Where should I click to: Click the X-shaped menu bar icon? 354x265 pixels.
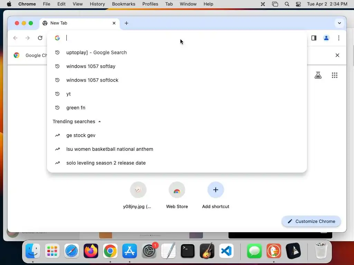pyautogui.click(x=263, y=4)
